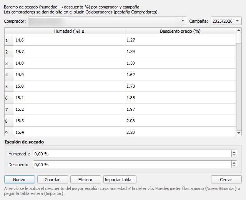Click the Eliminar button
The height and width of the screenshot is (200, 246).
point(86,180)
